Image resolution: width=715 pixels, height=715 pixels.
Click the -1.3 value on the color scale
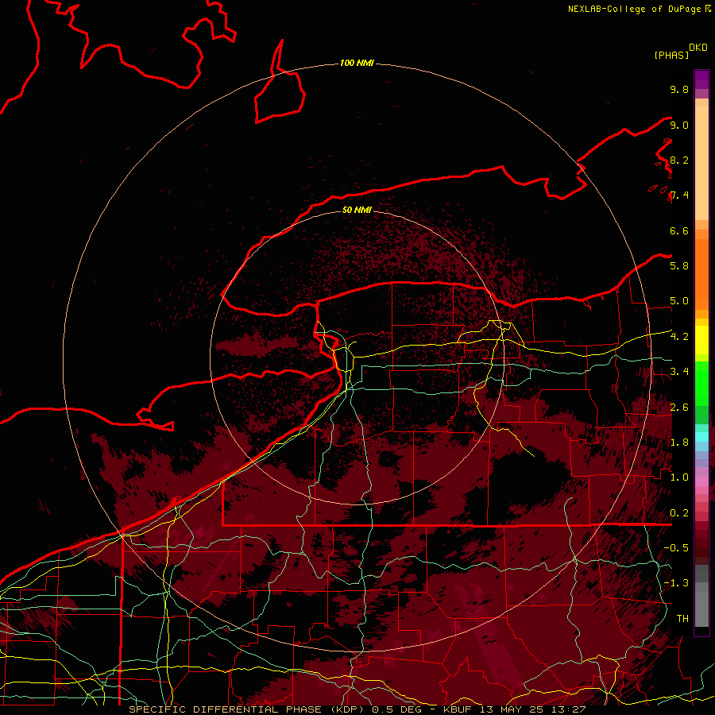click(x=676, y=583)
